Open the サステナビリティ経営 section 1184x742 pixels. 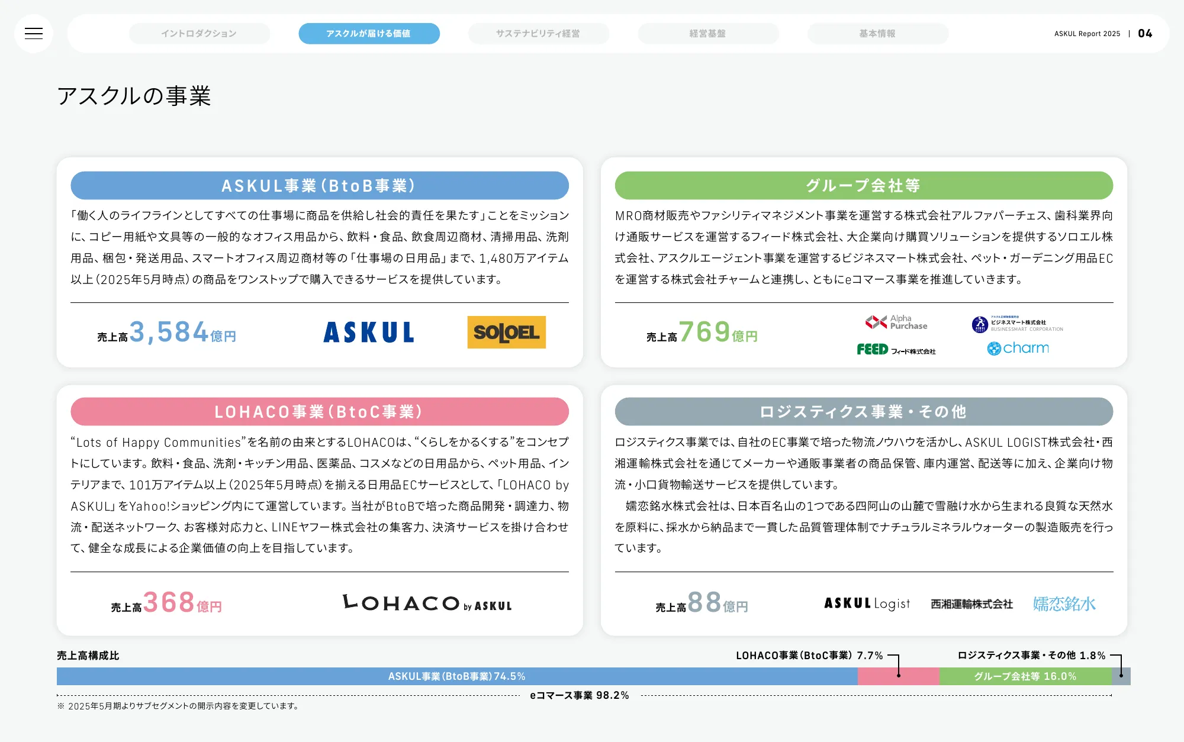point(539,34)
